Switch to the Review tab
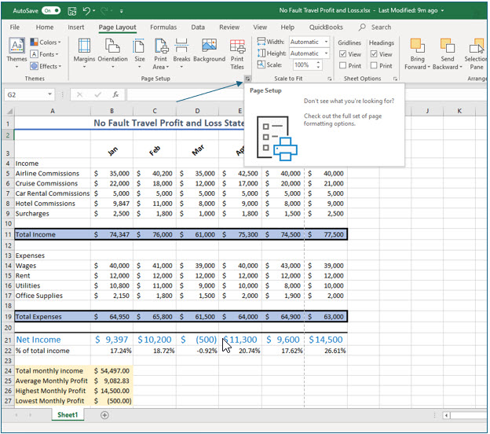Image resolution: width=490 pixels, height=434 pixels. tap(229, 28)
